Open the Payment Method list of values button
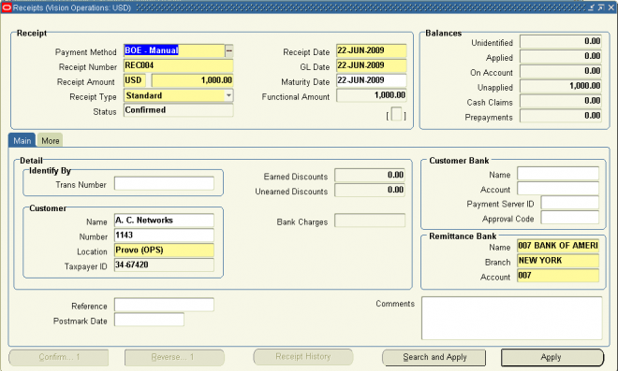The image size is (618, 371). tap(229, 50)
